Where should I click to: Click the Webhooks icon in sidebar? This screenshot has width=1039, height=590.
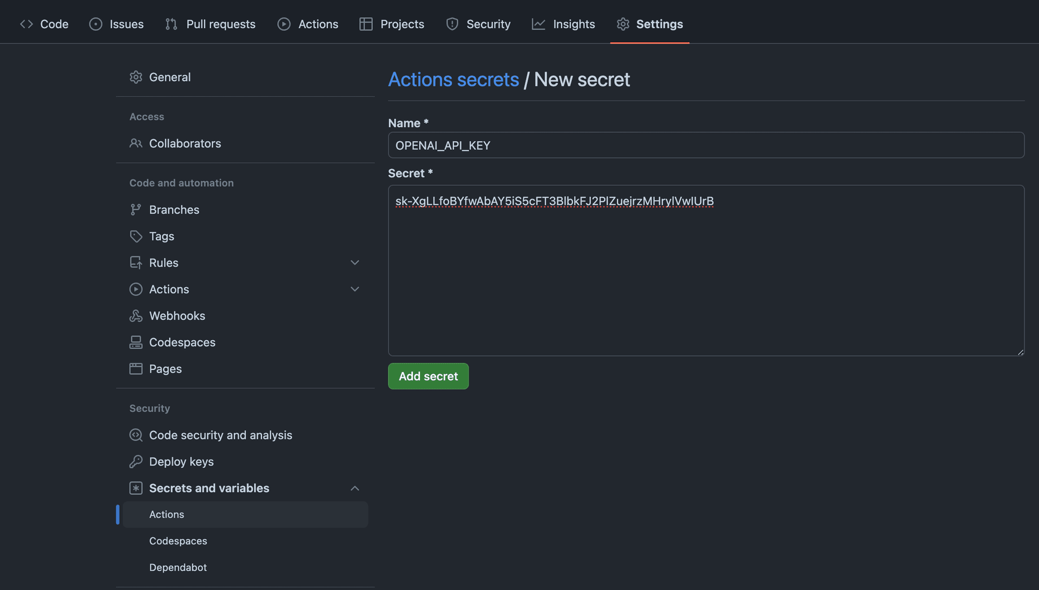point(135,316)
